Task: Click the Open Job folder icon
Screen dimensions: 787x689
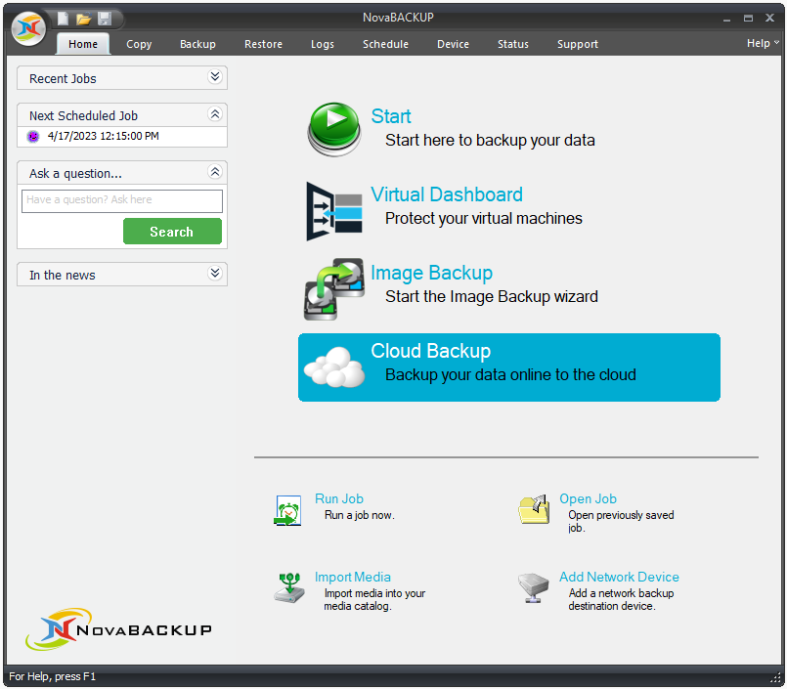Action: tap(533, 509)
